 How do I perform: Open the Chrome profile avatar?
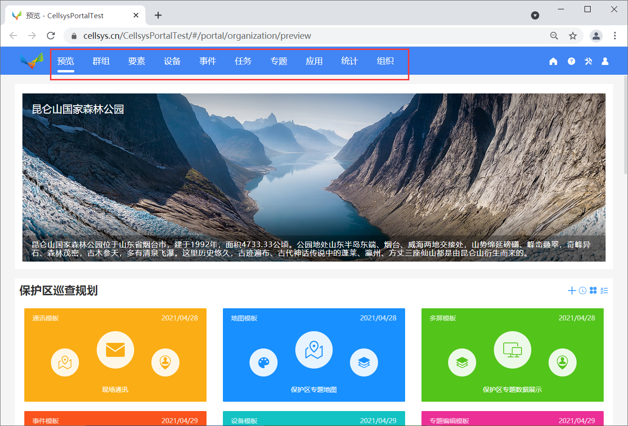click(x=596, y=36)
